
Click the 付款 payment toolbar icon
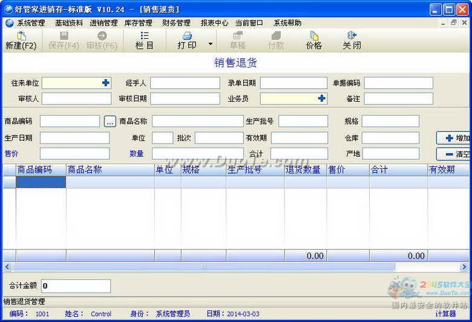click(x=276, y=36)
